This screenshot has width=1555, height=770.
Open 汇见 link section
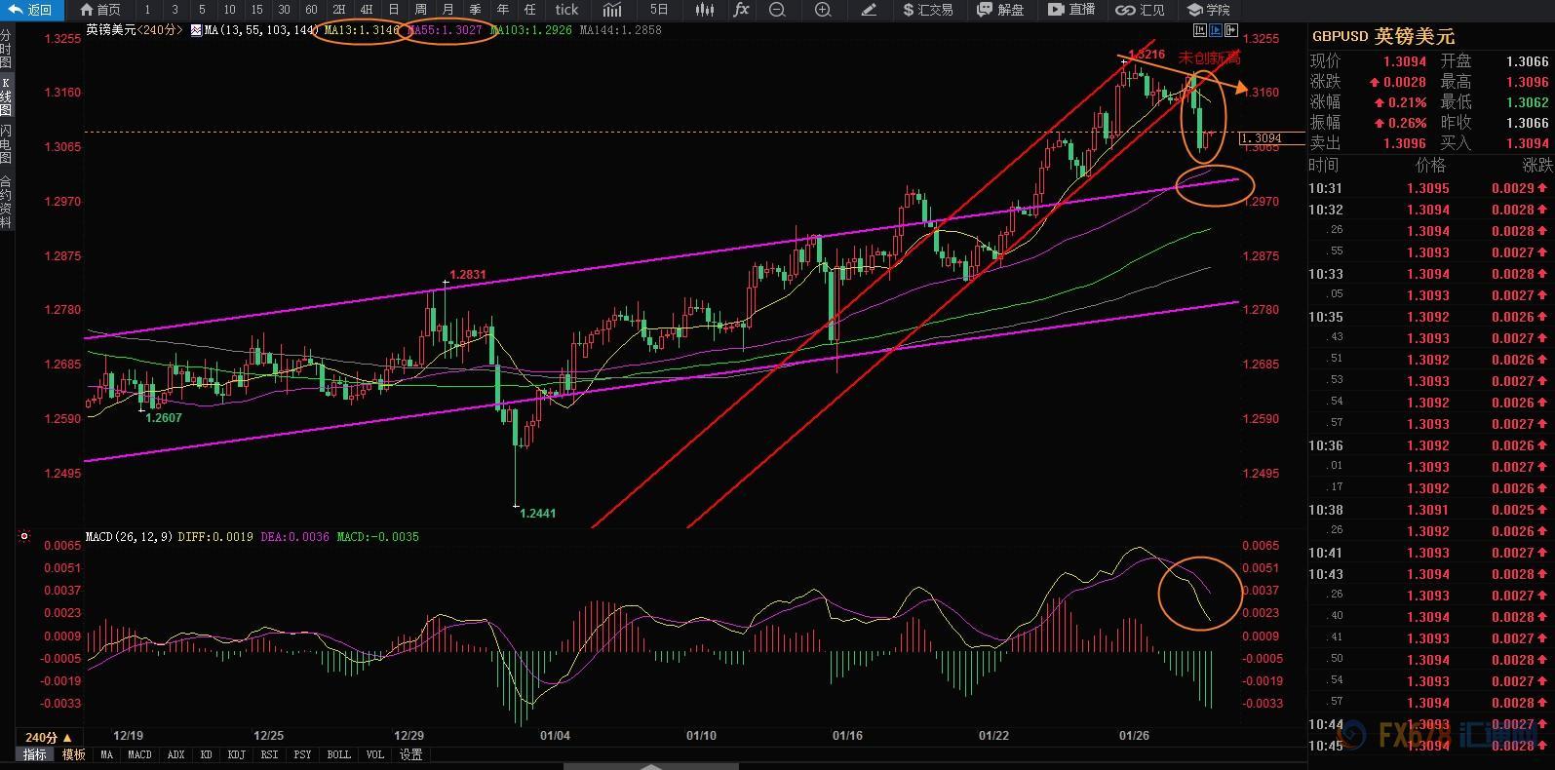(x=1141, y=10)
